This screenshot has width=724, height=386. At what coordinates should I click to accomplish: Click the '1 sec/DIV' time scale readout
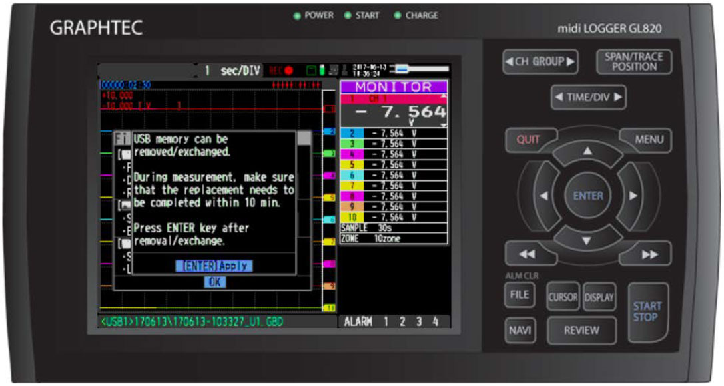pyautogui.click(x=232, y=71)
